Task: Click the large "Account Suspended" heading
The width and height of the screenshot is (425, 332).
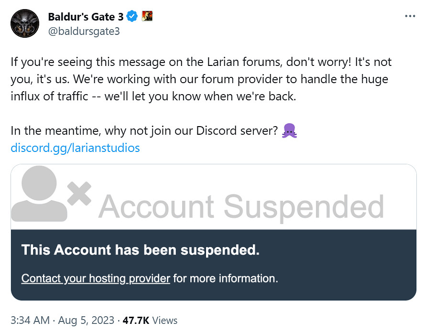Action: [x=241, y=206]
